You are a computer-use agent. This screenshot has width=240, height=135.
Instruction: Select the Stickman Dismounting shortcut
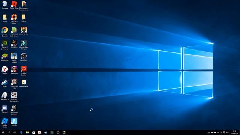click(x=14, y=97)
